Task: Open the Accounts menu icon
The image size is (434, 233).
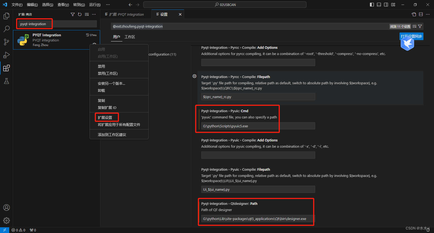Action: pos(7,208)
